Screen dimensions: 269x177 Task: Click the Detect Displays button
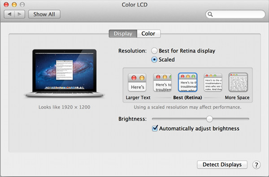pyautogui.click(x=222, y=164)
